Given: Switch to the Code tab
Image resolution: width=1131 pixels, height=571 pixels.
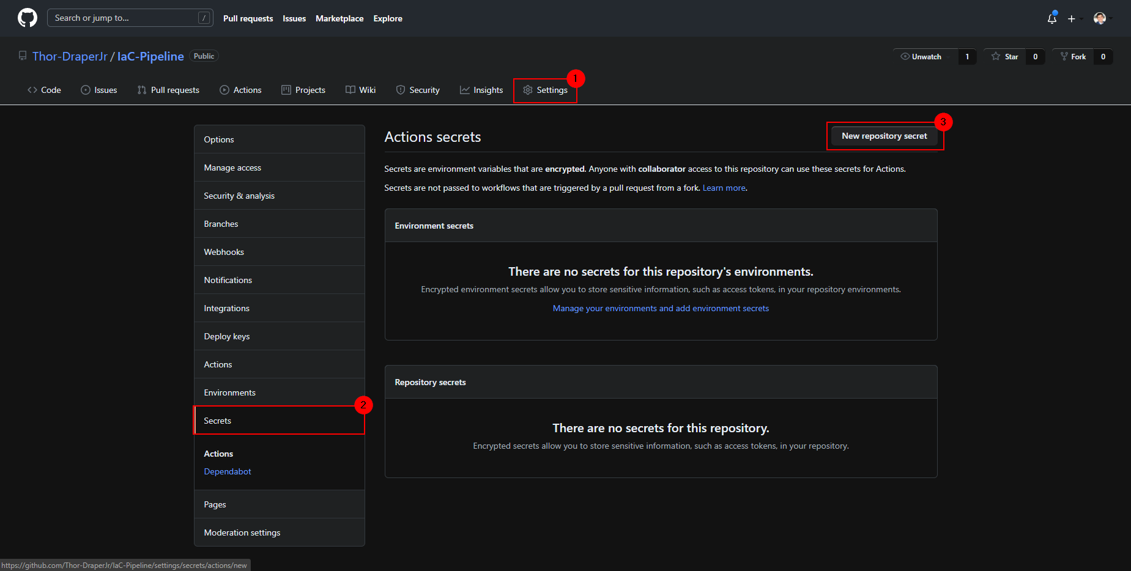Looking at the screenshot, I should 44,90.
